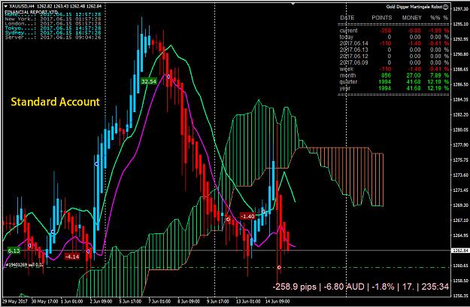
Task: Click the XAUUSD,H4 symbol title text
Action: 21,6
